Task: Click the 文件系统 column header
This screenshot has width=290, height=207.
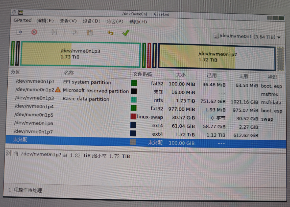Action: 142,74
